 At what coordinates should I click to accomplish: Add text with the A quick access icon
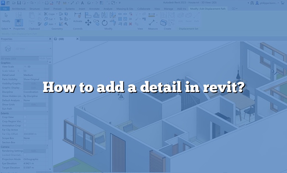click(82, 3)
